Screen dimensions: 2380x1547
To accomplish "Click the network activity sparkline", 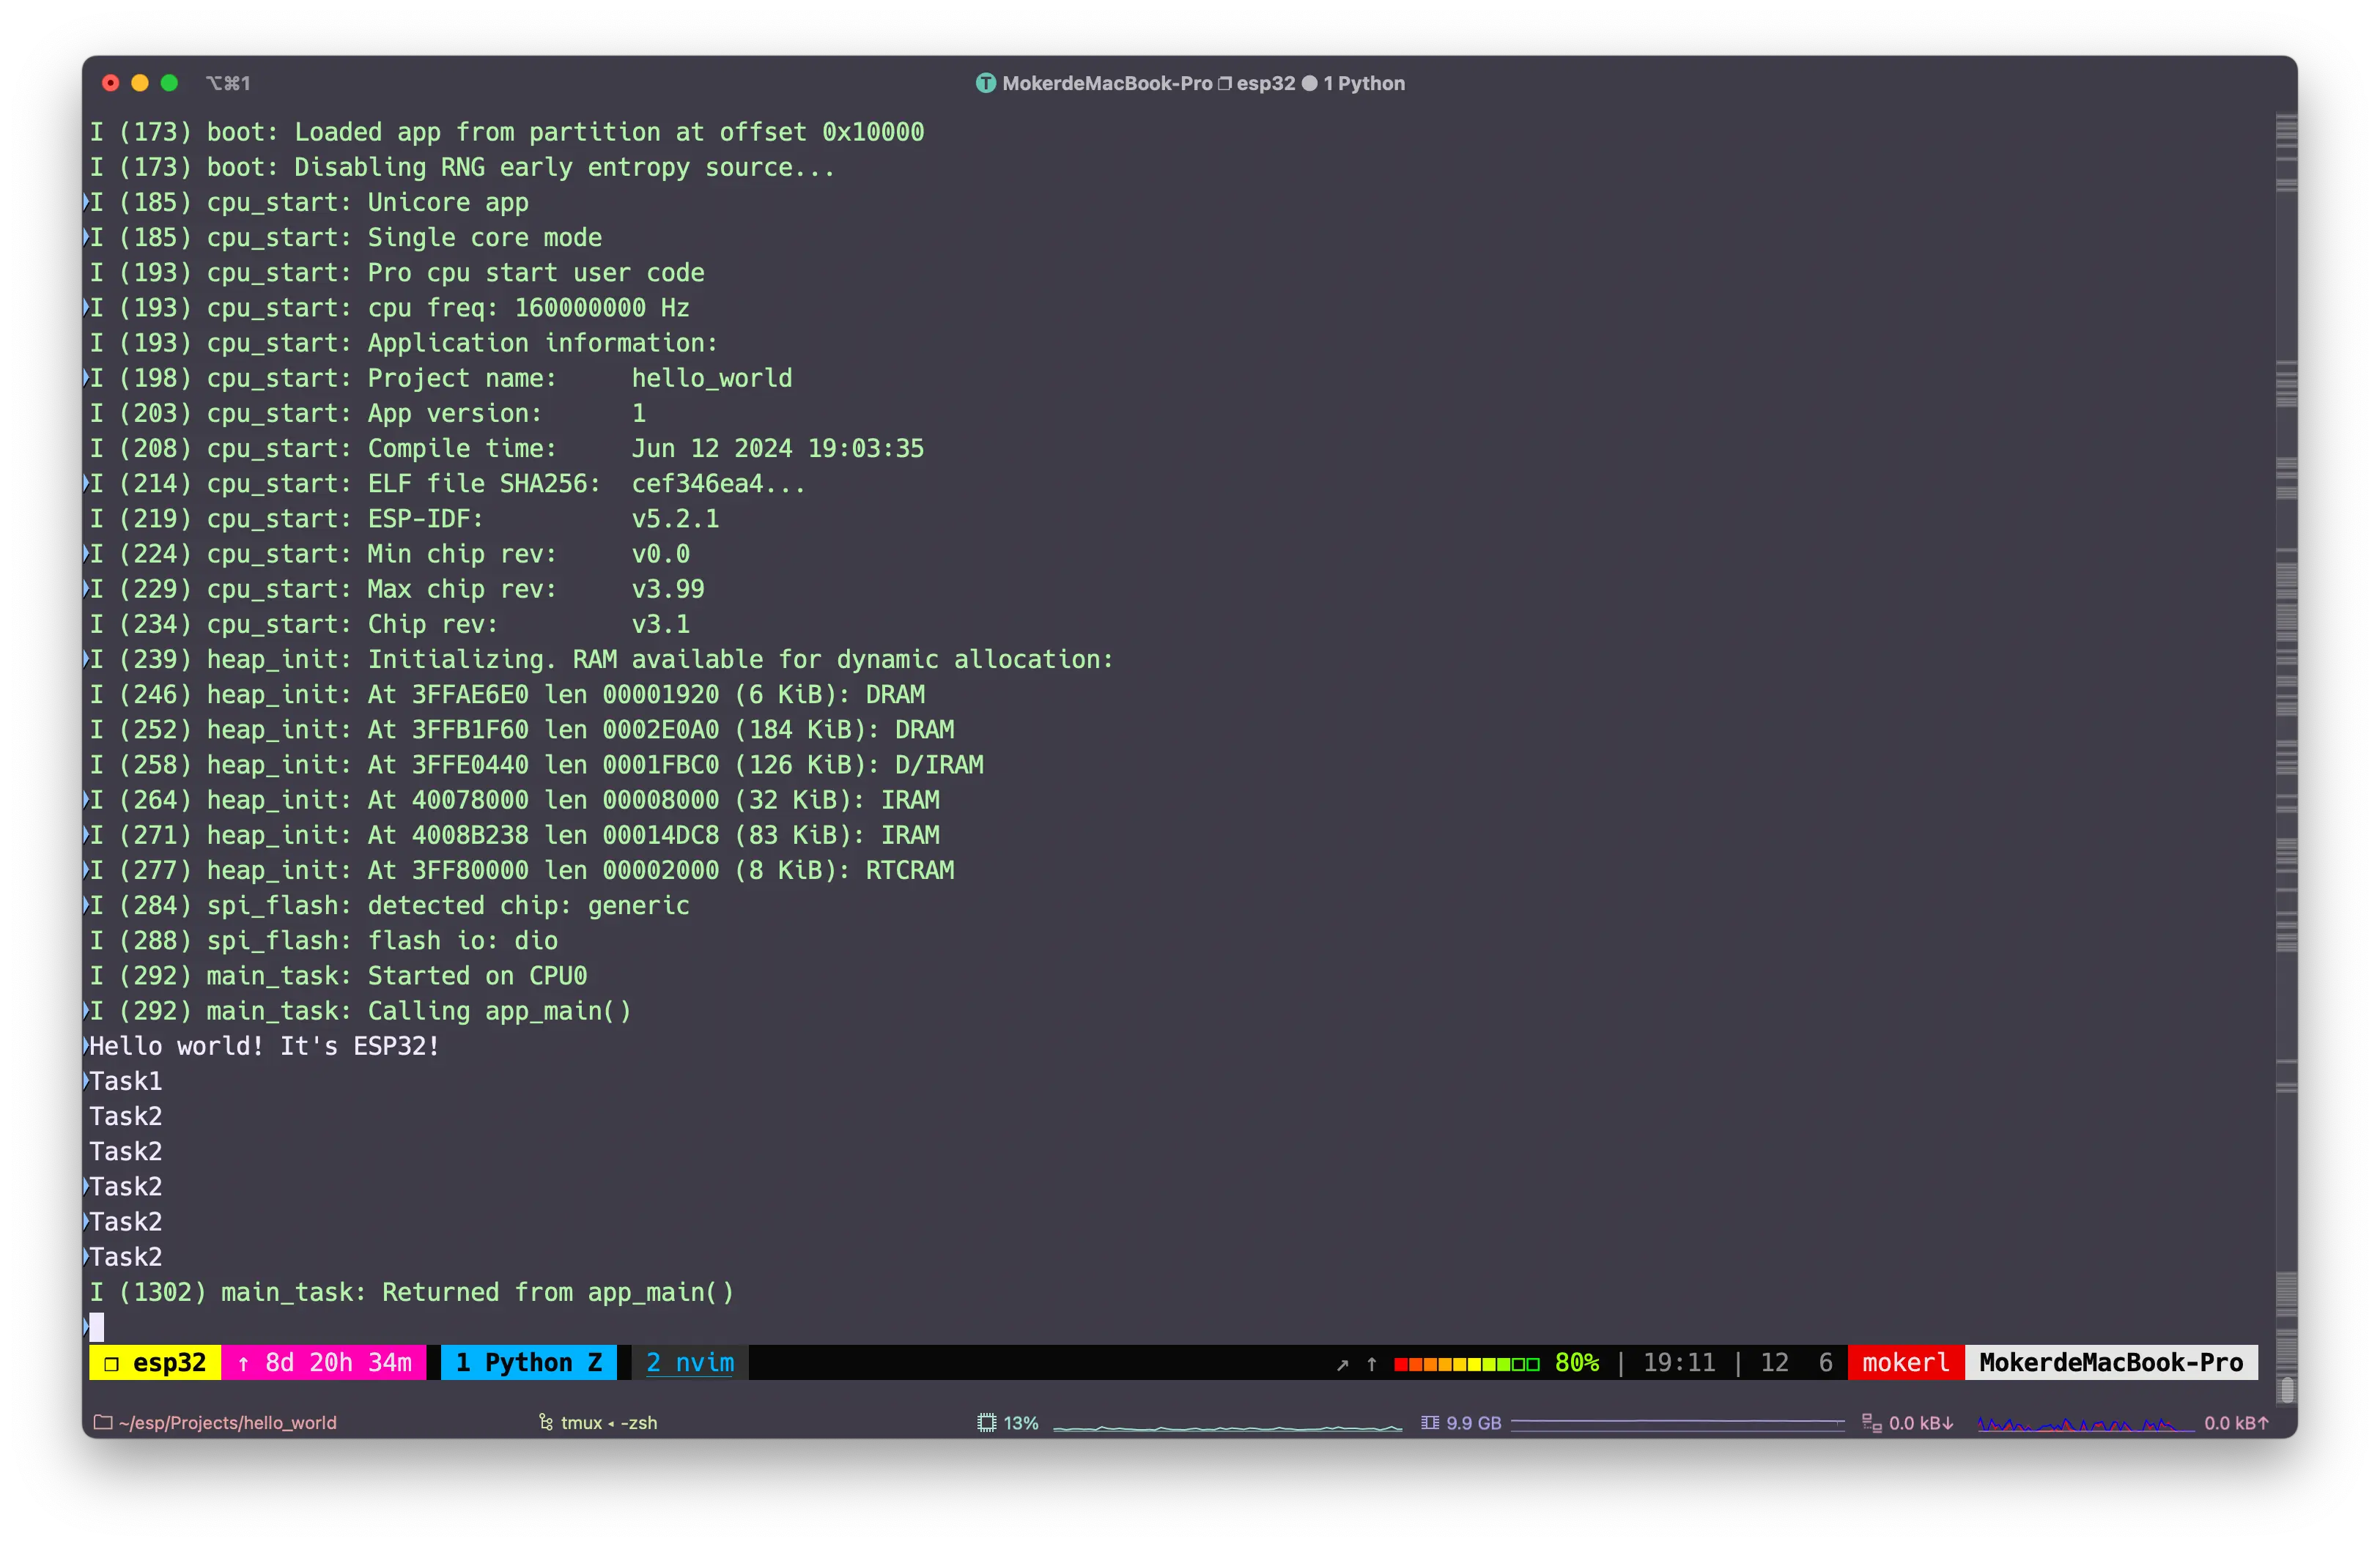I will pyautogui.click(x=2086, y=1424).
